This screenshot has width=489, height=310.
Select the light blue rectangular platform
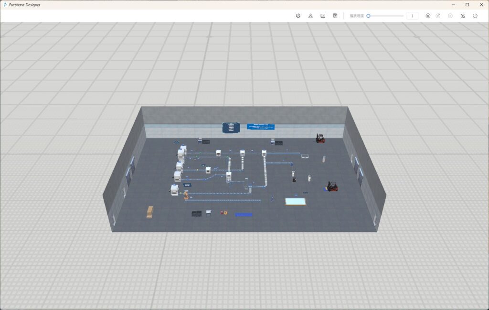click(x=295, y=201)
